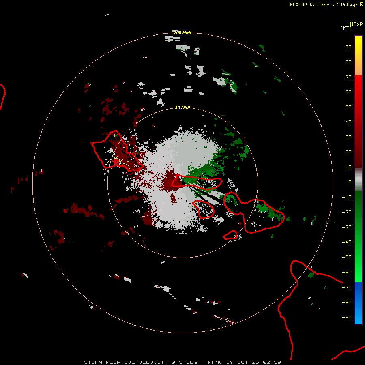Click the NEXR label above the color scale
The width and height of the screenshot is (365, 365).
[356, 24]
